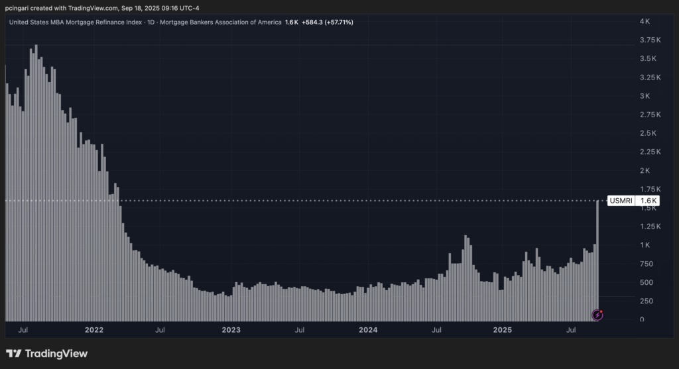Click the +584.3 (+57.71%) change value
The height and width of the screenshot is (369, 679).
(327, 22)
